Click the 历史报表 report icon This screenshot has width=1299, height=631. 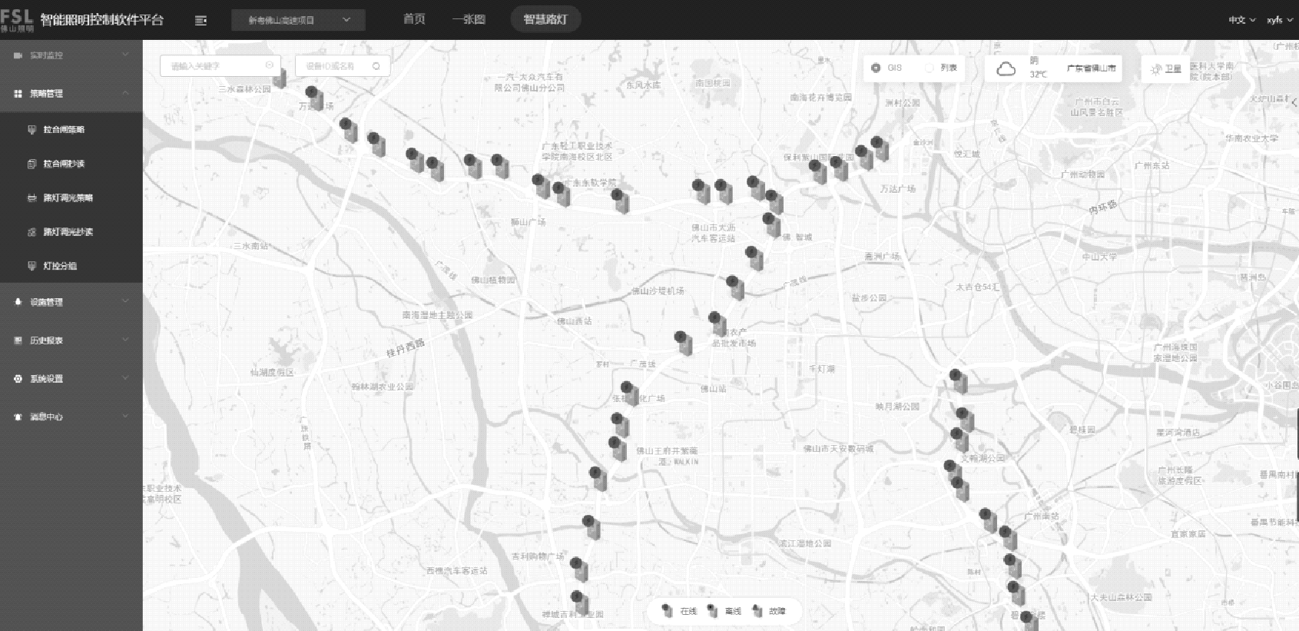click(18, 340)
